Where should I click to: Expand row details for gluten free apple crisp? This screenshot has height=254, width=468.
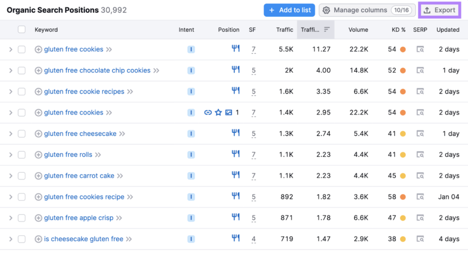coord(11,218)
